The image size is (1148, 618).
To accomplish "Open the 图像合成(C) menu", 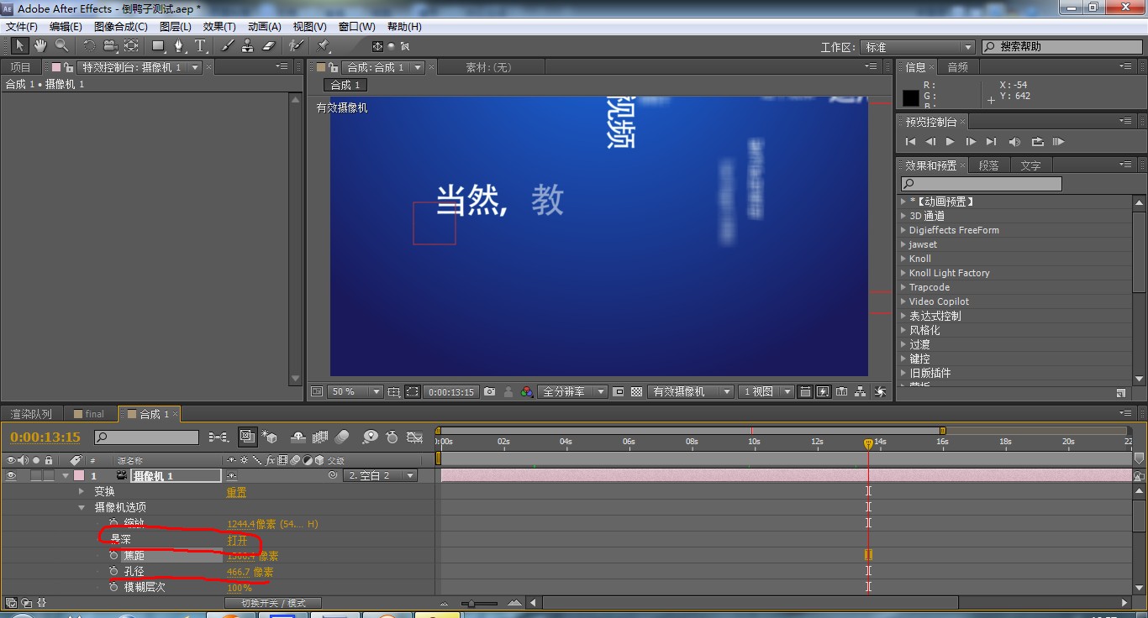I will [121, 27].
